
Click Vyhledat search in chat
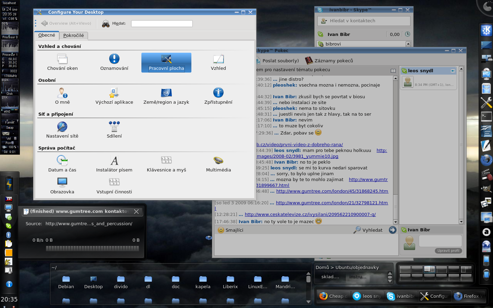click(368, 230)
